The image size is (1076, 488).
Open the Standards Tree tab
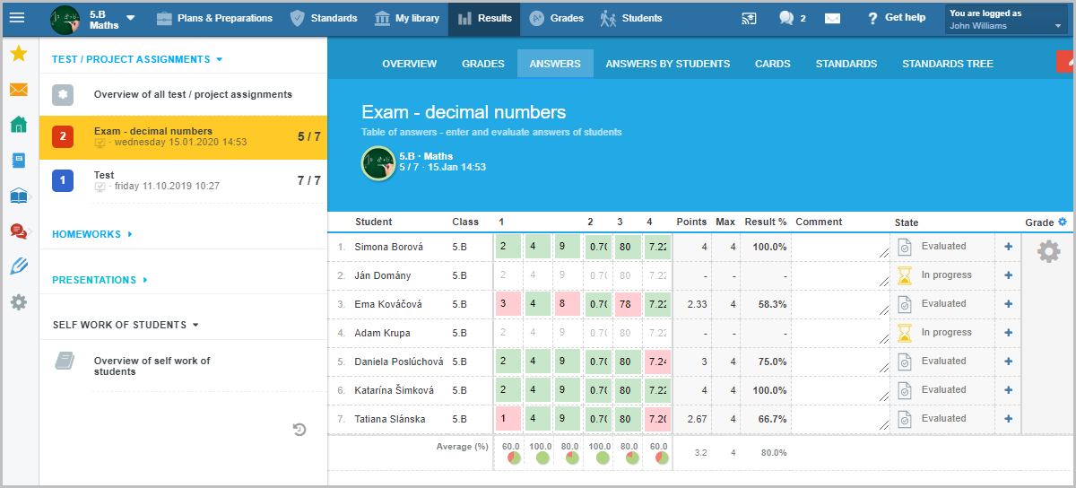click(x=947, y=64)
